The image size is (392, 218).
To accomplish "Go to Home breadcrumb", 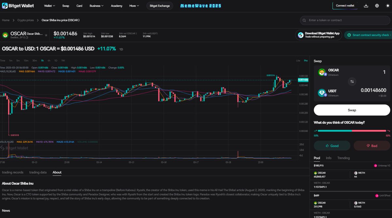I will pos(6,20).
